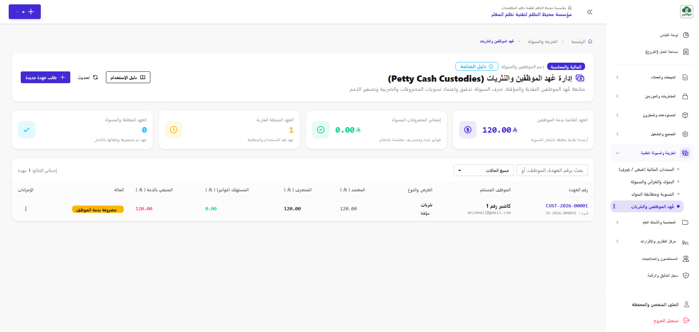Click the dollar icon on the 120.00 card
699x332 pixels.
[468, 130]
